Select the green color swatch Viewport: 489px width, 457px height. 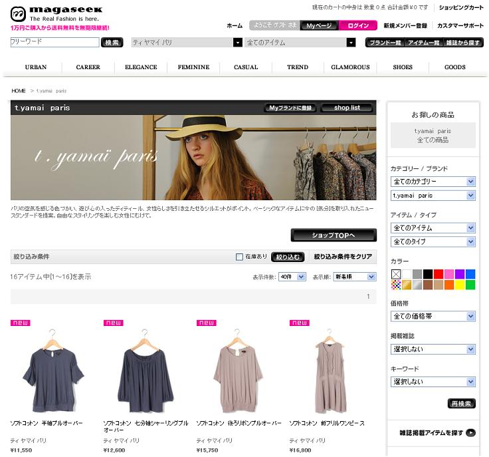[x=470, y=285]
